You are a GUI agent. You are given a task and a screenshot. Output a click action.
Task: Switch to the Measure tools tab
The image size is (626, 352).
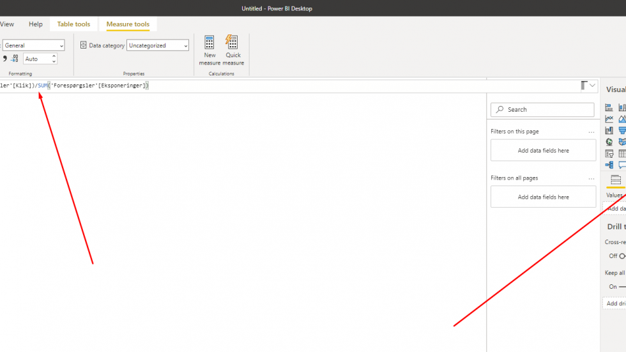click(128, 24)
